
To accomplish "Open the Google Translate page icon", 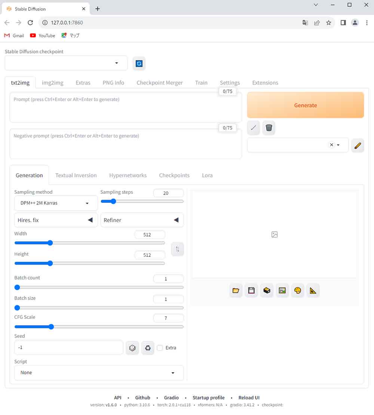I will pos(305,23).
